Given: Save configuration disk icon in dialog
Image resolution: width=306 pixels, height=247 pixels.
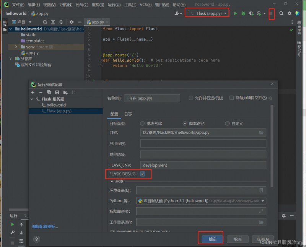Looking at the screenshot, I should point(57,92).
